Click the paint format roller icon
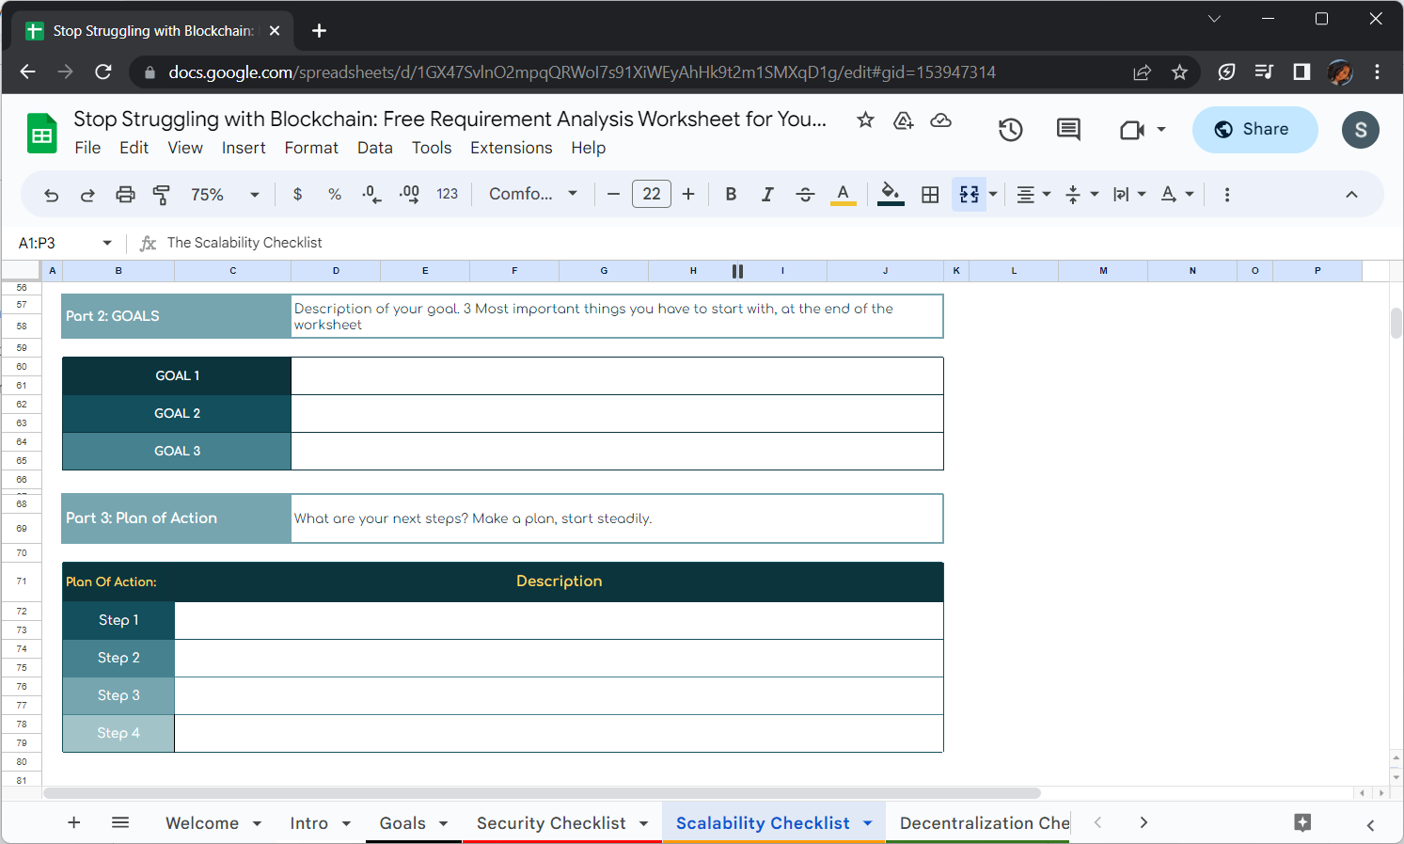The height and width of the screenshot is (844, 1404). 162,195
